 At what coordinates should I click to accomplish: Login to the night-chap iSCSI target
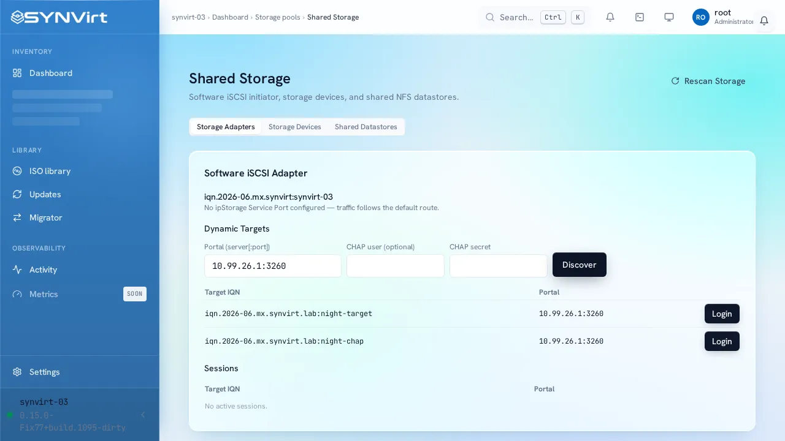pyautogui.click(x=722, y=341)
